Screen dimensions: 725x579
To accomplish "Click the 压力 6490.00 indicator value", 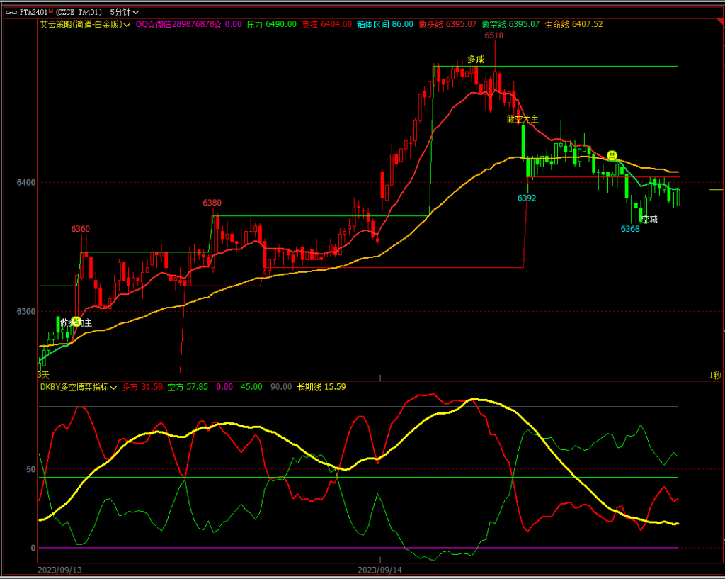I will 271,24.
